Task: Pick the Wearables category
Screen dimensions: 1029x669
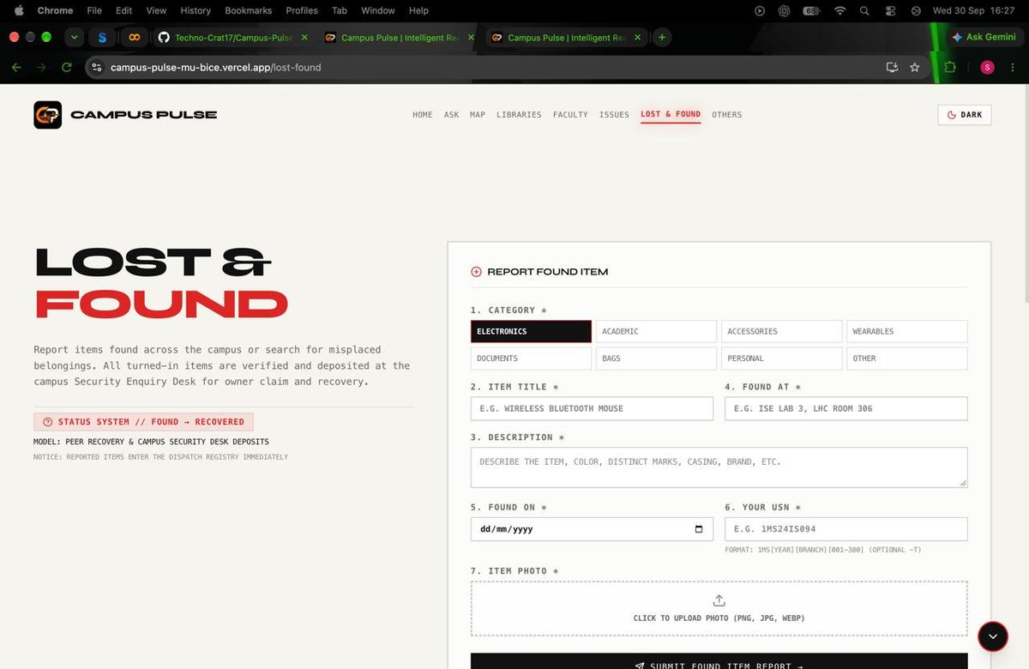Action: point(906,331)
